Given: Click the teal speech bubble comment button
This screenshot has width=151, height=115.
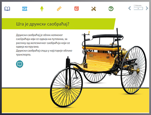Looking at the screenshot, I should pyautogui.click(x=19, y=64).
